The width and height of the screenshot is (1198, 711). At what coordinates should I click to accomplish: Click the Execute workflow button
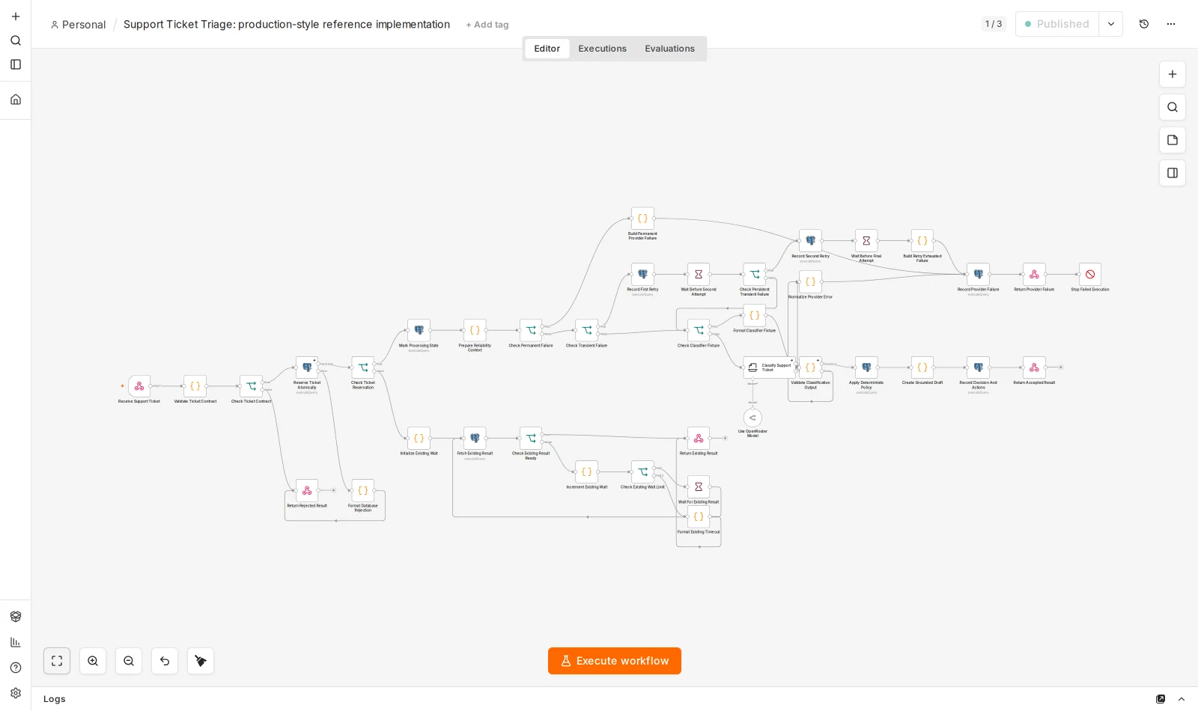615,661
